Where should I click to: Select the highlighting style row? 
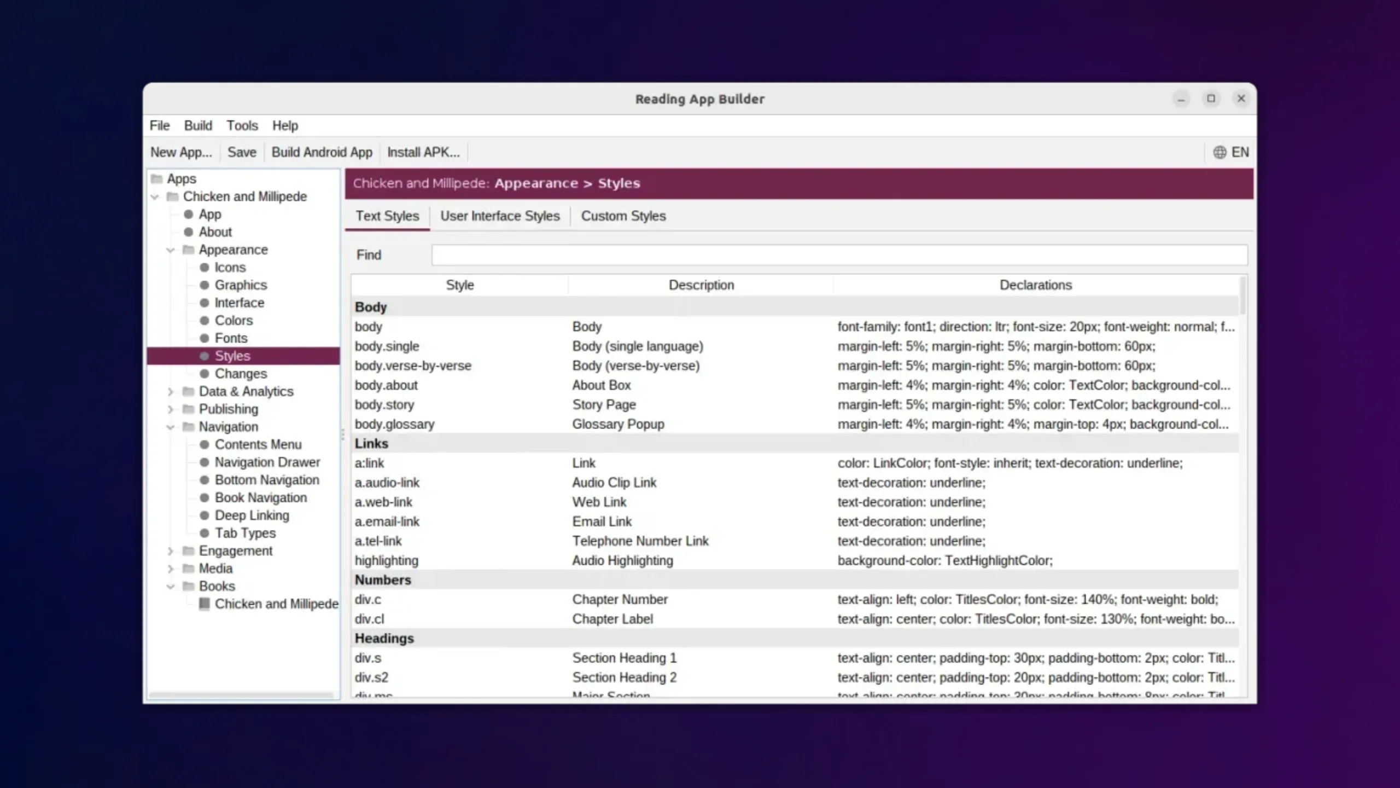(x=795, y=560)
